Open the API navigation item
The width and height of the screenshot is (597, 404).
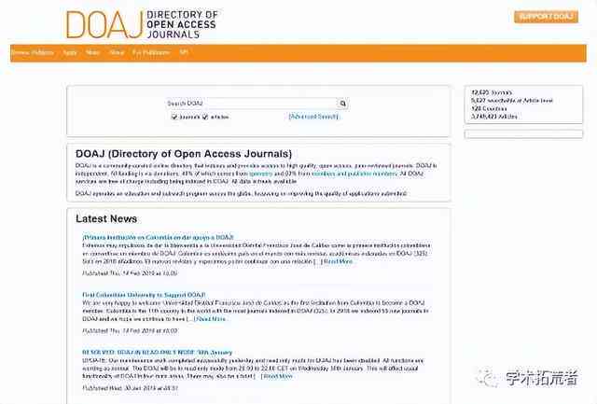(184, 52)
